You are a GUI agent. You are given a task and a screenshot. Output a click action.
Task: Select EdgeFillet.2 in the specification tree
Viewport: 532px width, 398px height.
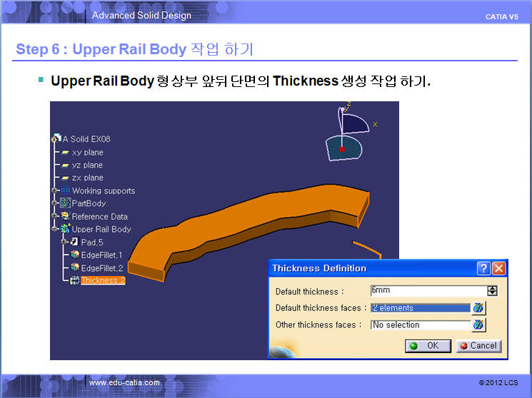(x=101, y=268)
